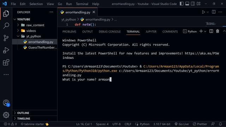Screen dimensions: 226x127
Task: Switch to the Debug Console tab
Action: pyautogui.click(x=109, y=31)
